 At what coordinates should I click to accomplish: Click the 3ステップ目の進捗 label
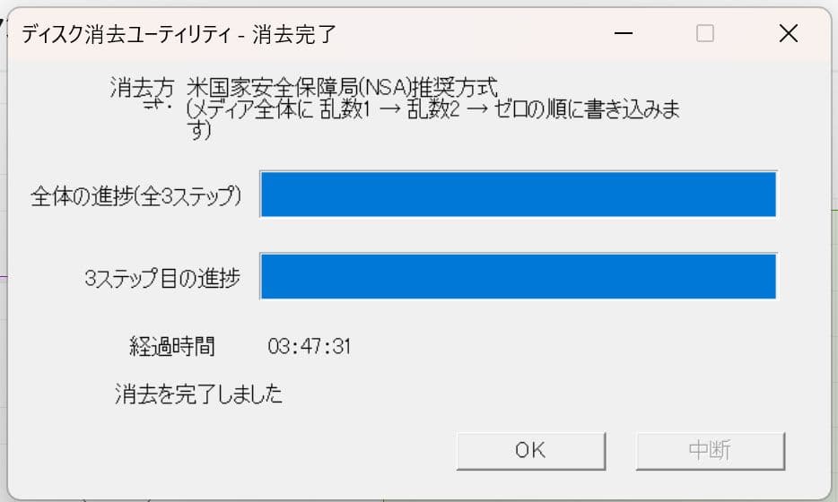coord(161,279)
